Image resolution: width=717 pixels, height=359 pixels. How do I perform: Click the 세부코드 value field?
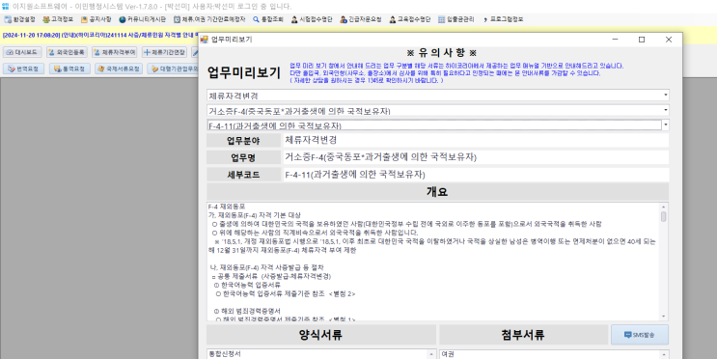tap(476, 175)
